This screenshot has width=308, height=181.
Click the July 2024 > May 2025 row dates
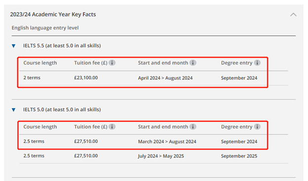click(x=161, y=156)
